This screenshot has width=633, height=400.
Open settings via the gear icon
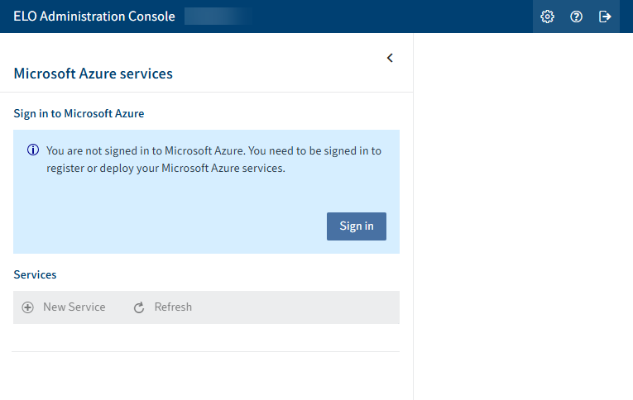coord(547,17)
